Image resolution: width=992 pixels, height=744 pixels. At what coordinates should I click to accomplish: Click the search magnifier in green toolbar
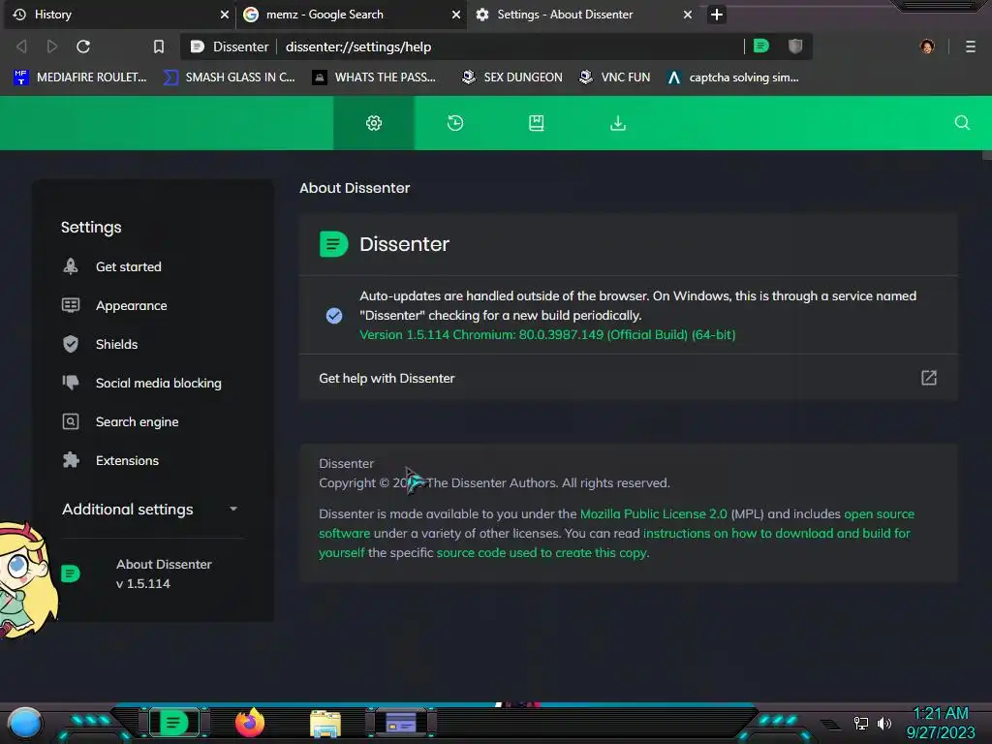coord(962,123)
